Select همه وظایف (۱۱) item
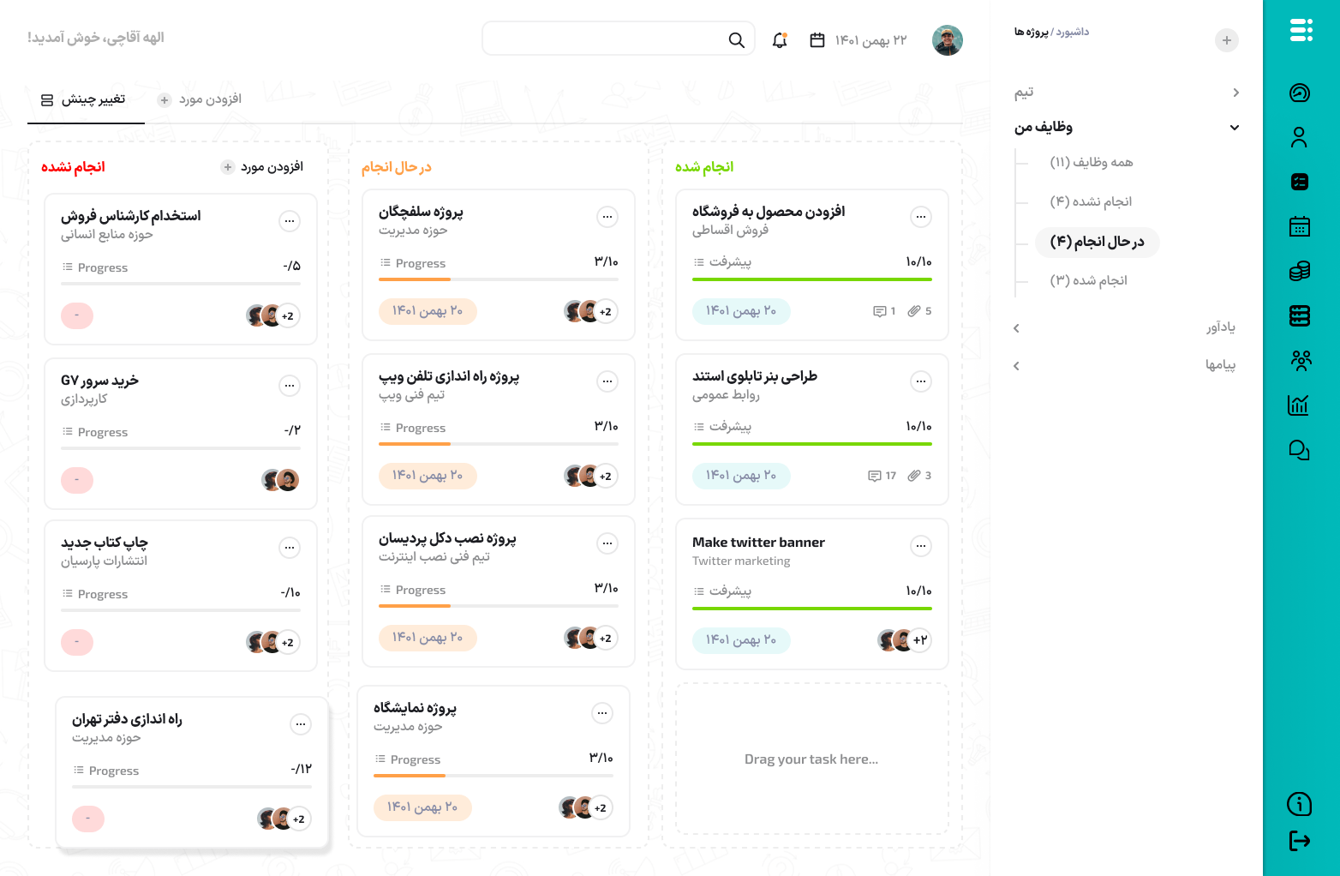 1092,162
